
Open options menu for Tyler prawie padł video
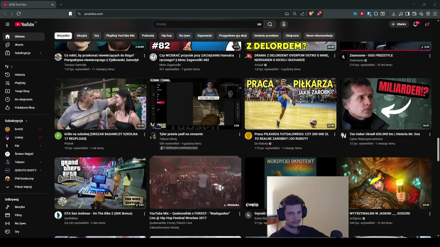point(240,135)
